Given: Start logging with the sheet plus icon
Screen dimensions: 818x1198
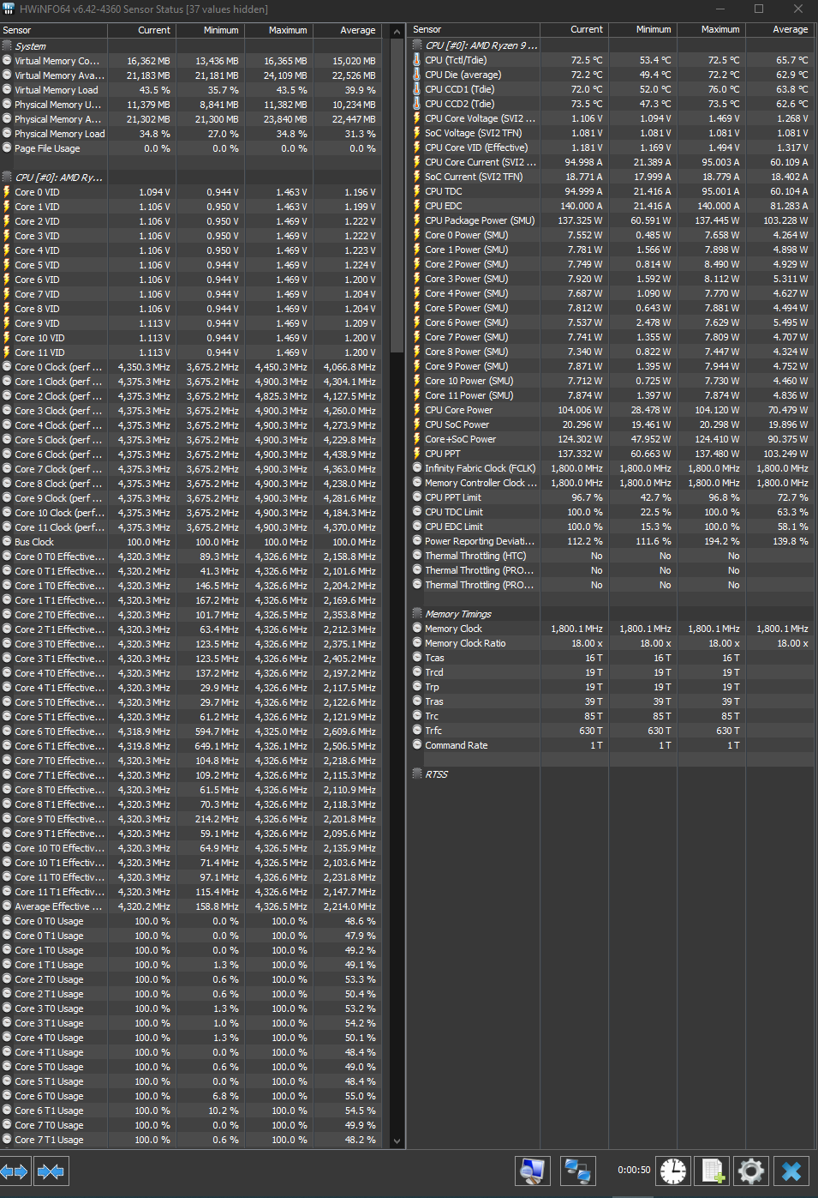Looking at the screenshot, I should pos(713,1171).
